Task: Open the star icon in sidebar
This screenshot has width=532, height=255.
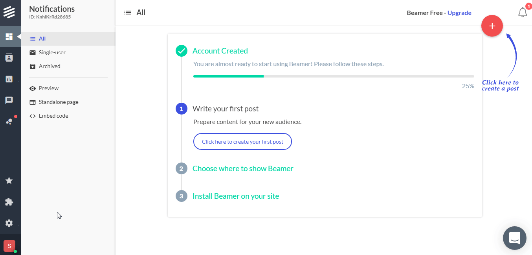Action: 9,181
